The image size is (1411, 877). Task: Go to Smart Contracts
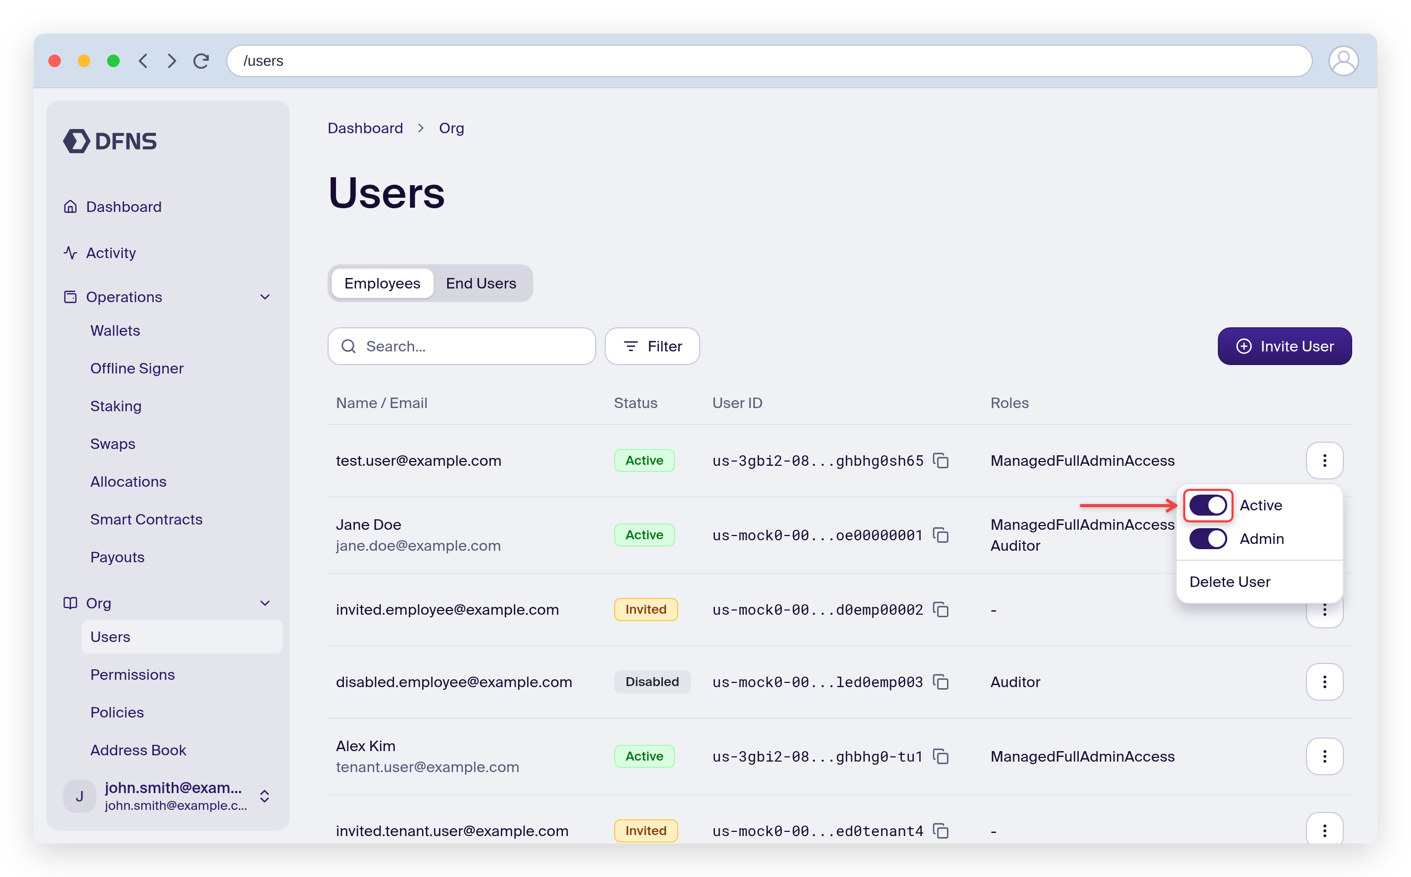[x=146, y=519]
